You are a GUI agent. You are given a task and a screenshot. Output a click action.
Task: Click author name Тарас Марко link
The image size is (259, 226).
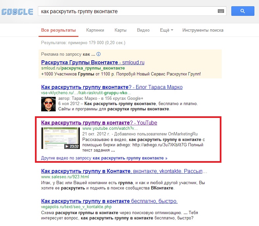(84, 99)
